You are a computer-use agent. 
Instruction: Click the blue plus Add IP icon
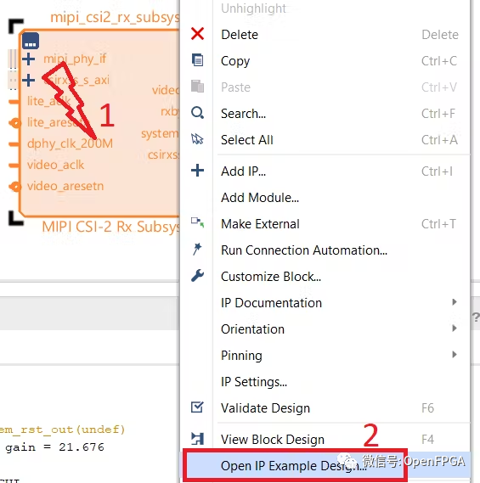point(197,171)
